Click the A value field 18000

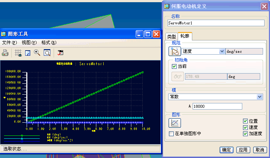click(217, 106)
